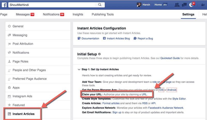Collapse Step 1 Set Up Instant Articles
The image size is (207, 120).
(x=79, y=69)
